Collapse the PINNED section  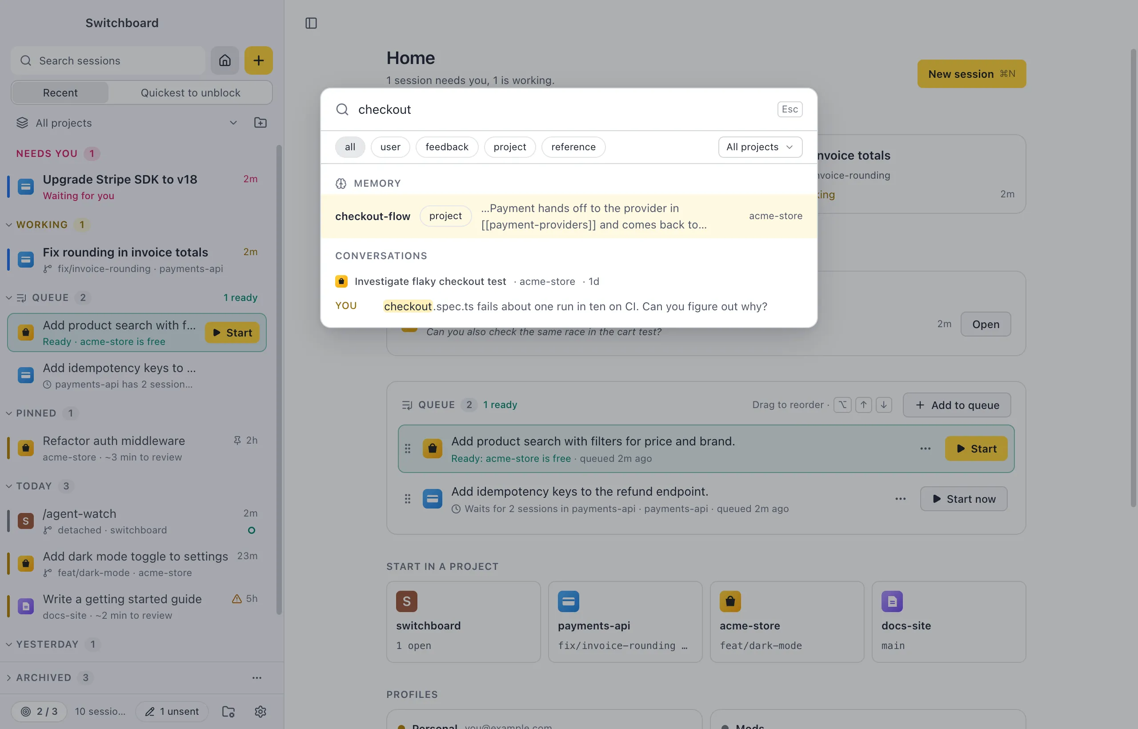coord(9,413)
